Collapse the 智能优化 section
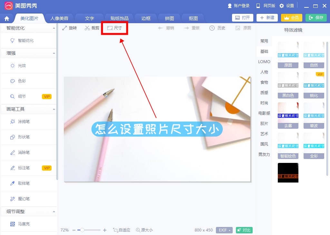 click(54, 28)
